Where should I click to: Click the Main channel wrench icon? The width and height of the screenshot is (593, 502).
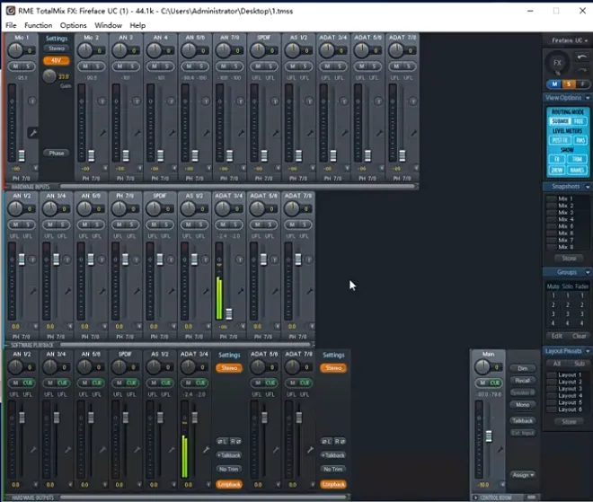click(500, 448)
